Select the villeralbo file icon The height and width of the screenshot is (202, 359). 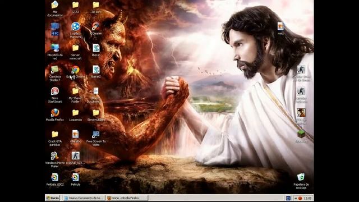pos(75,137)
